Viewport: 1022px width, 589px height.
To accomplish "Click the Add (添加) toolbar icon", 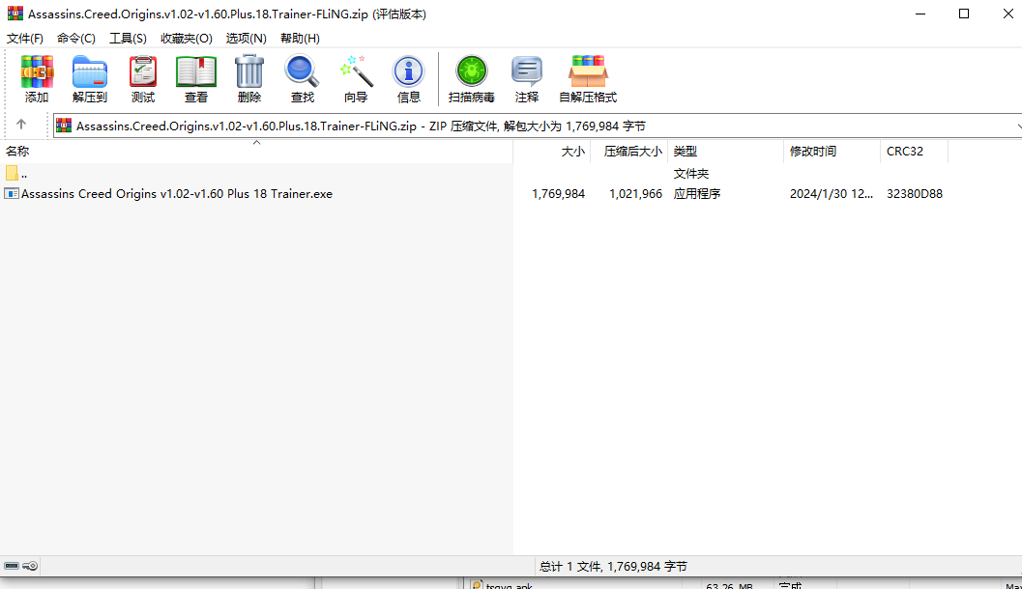I will [37, 78].
